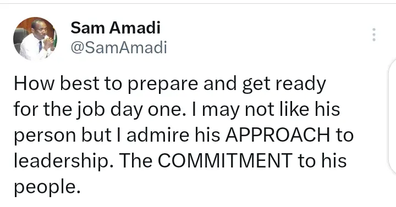The image size is (396, 207).
Task: Click the word like in the second line
Action: point(294,109)
